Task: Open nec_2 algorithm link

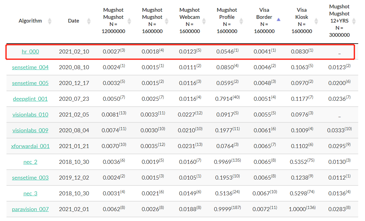Action: click(x=30, y=162)
